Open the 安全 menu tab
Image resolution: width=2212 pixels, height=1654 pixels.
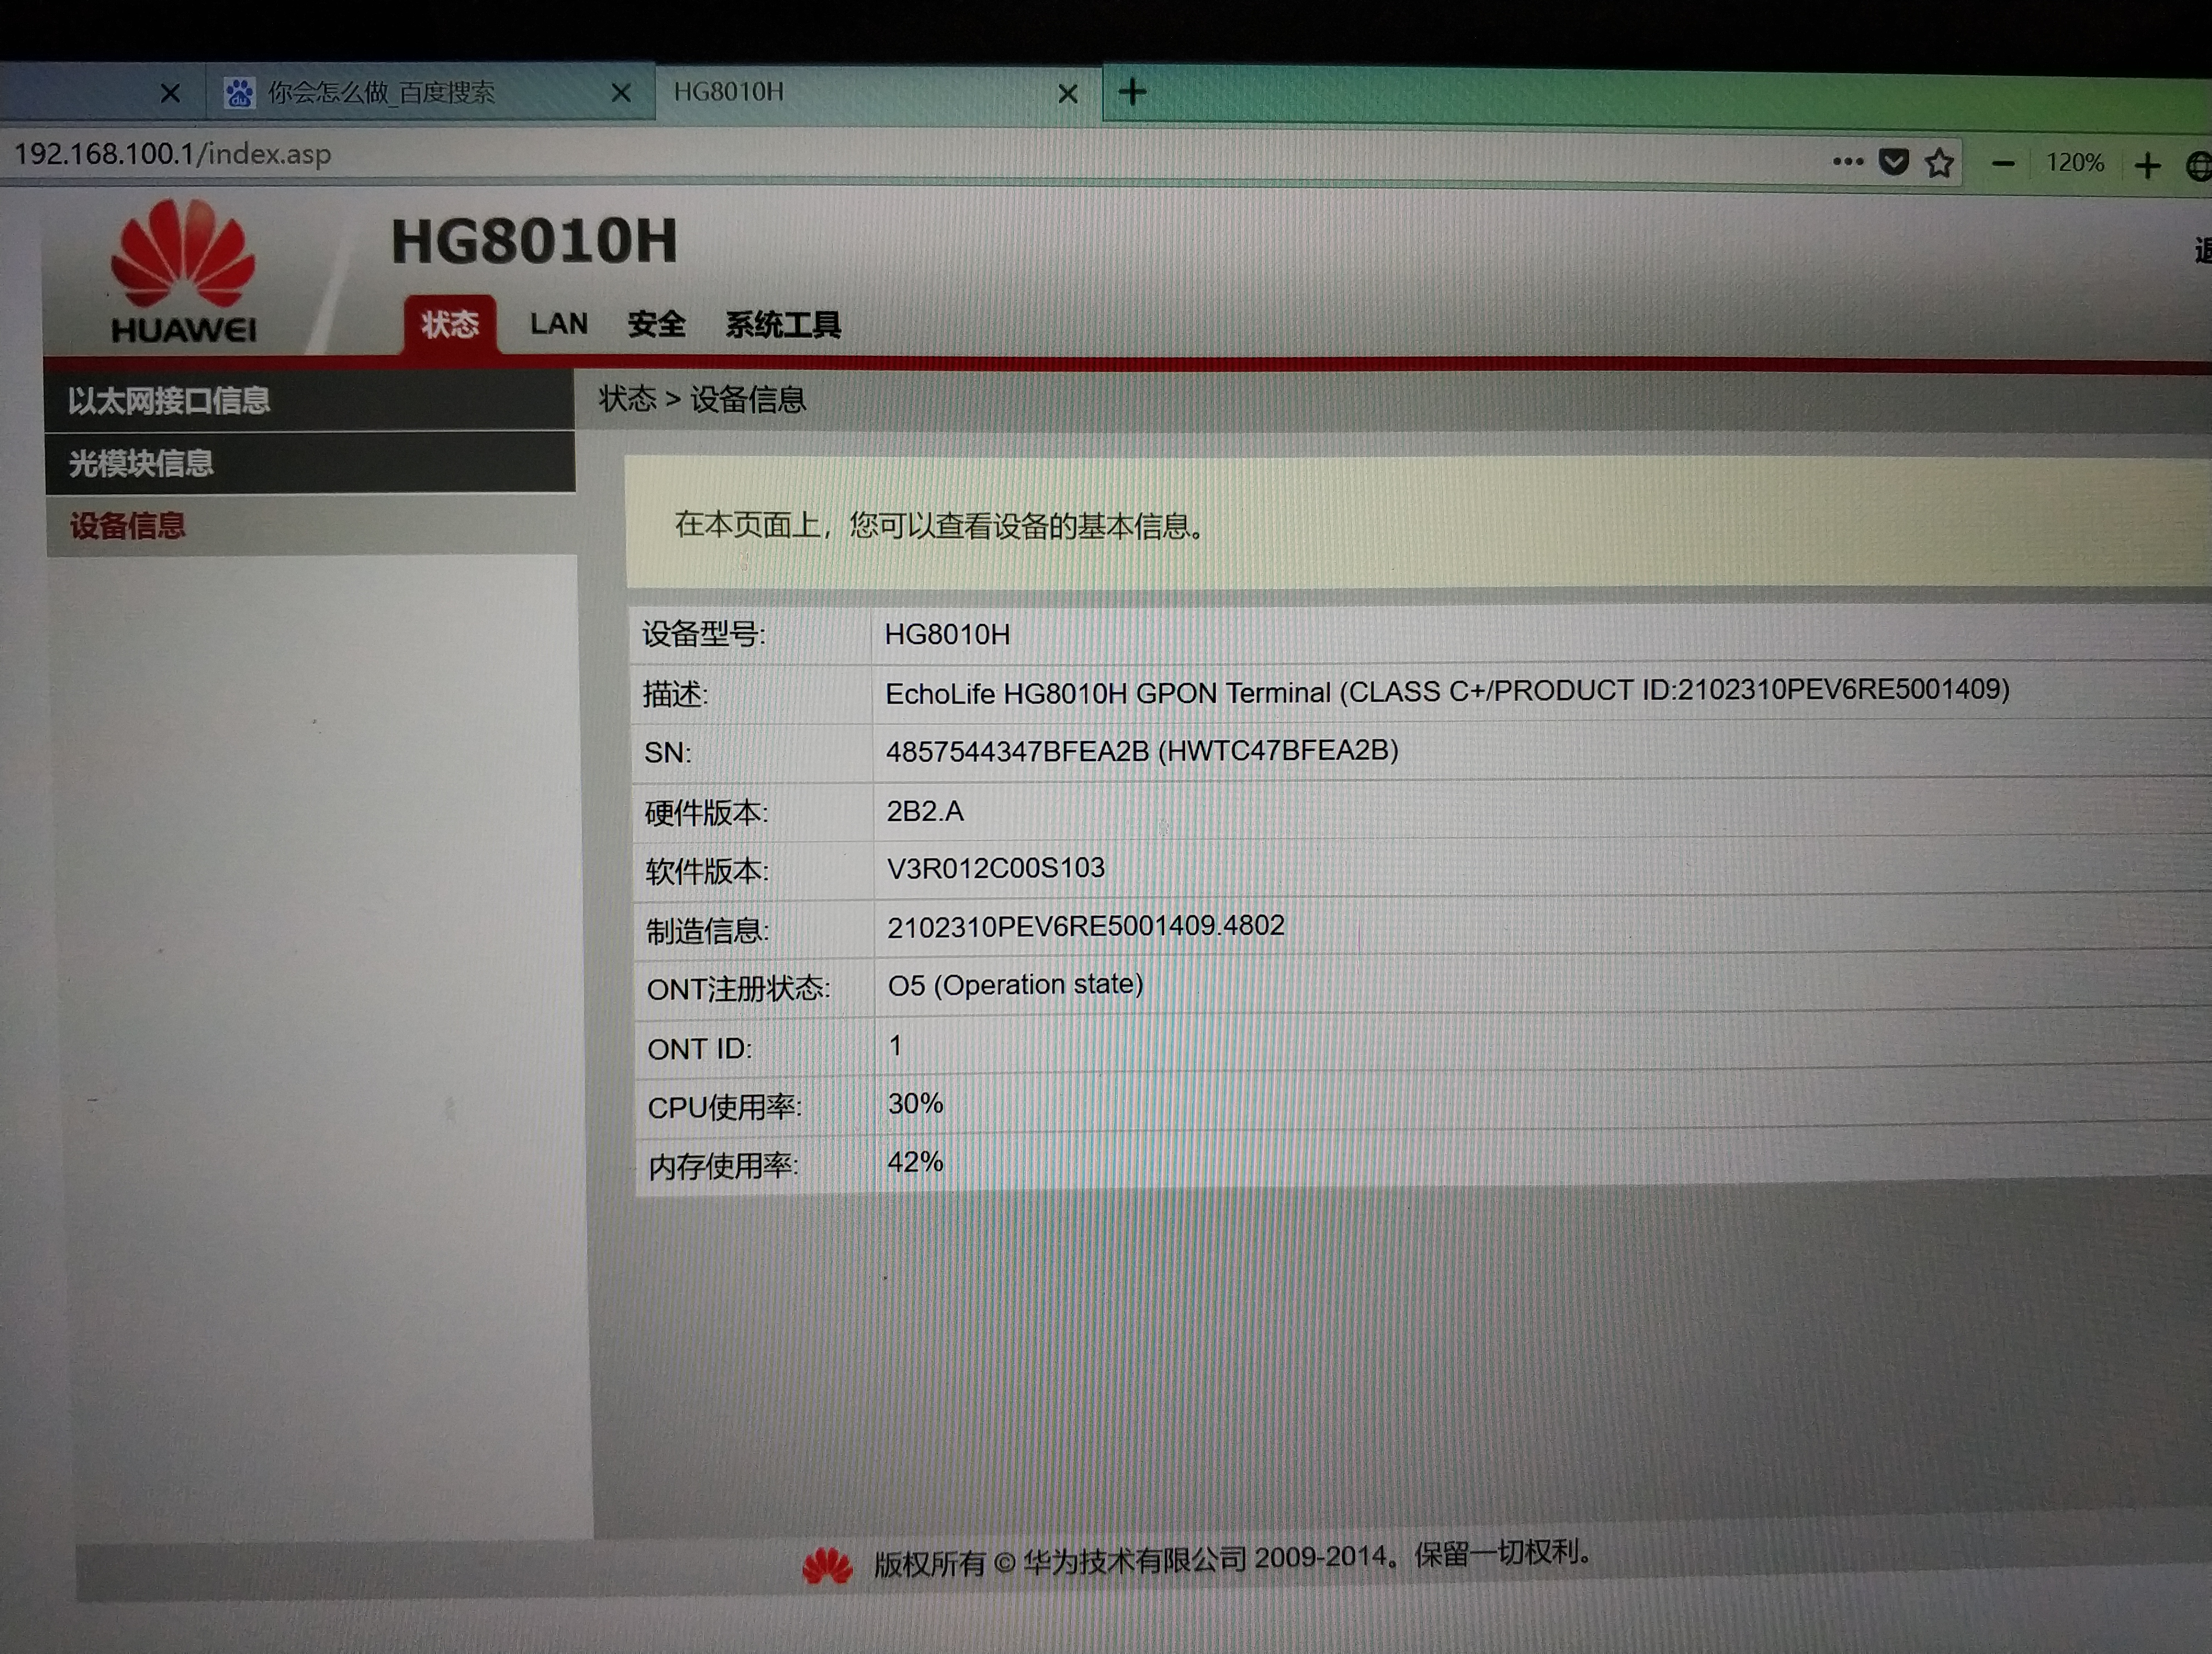[656, 324]
